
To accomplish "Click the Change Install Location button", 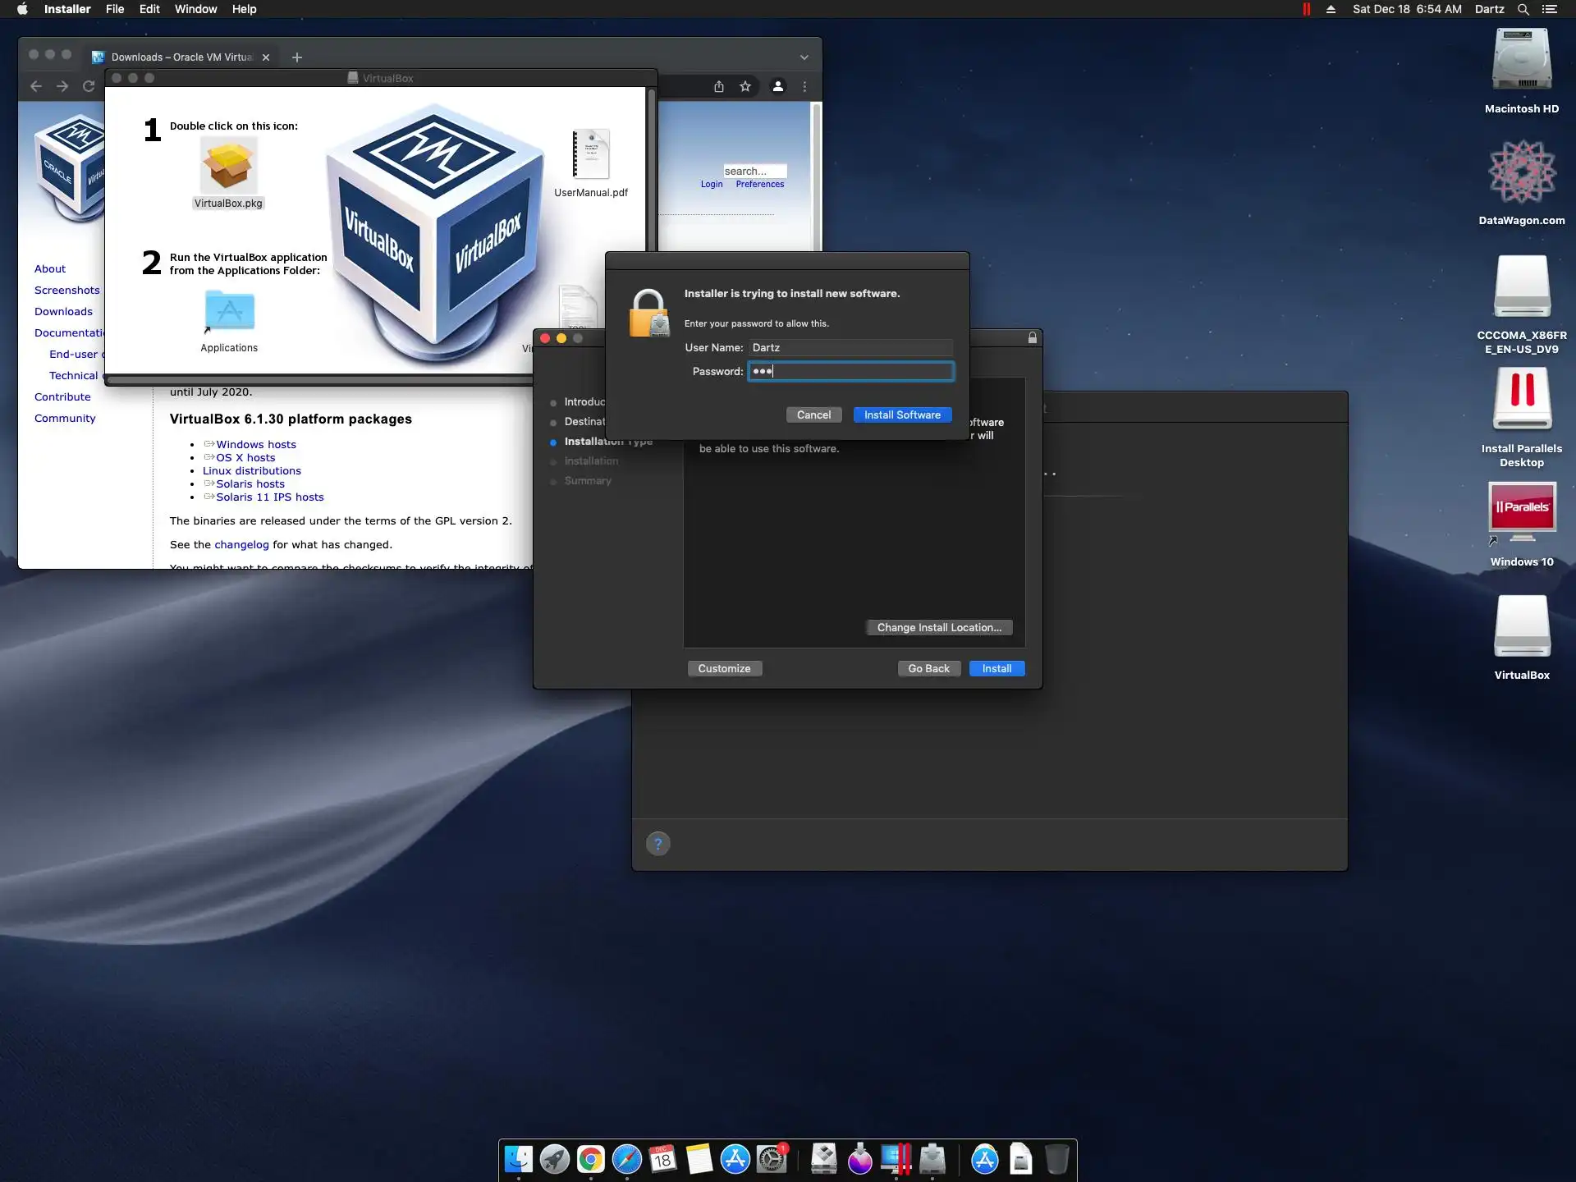I will point(939,627).
